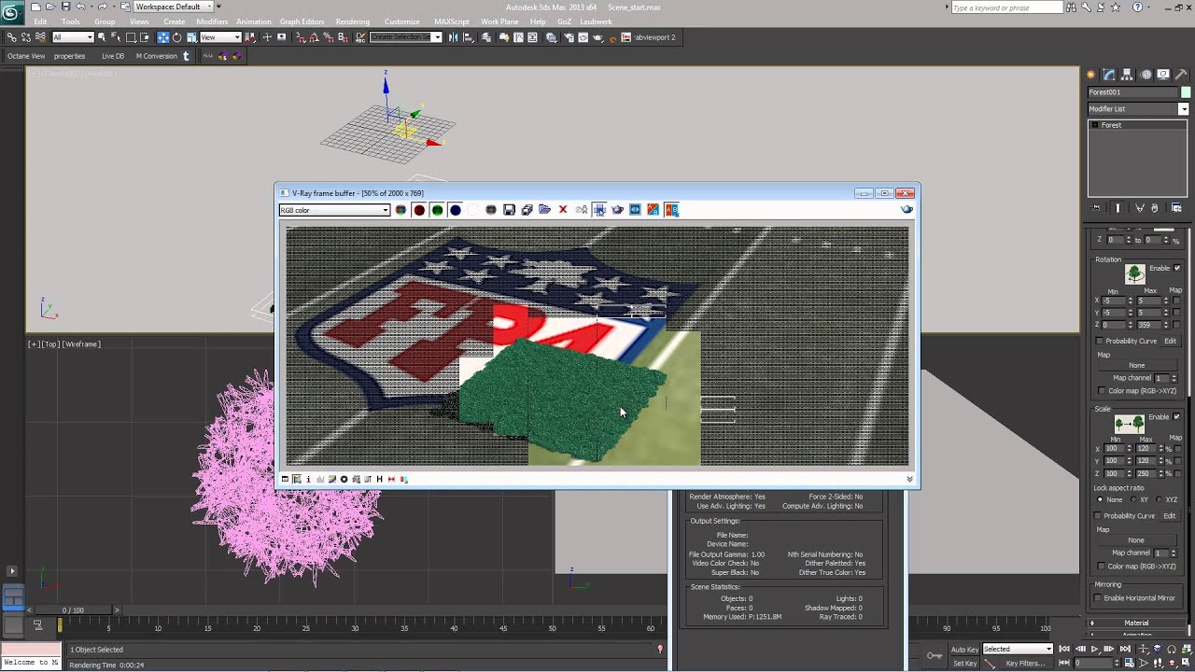Open the Utilities hammer panel tab

(1181, 75)
